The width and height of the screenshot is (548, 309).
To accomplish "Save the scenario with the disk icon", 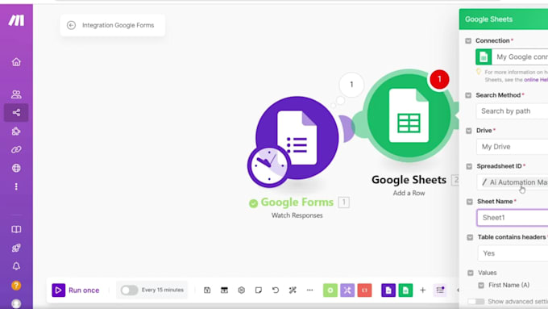I will [x=207, y=290].
